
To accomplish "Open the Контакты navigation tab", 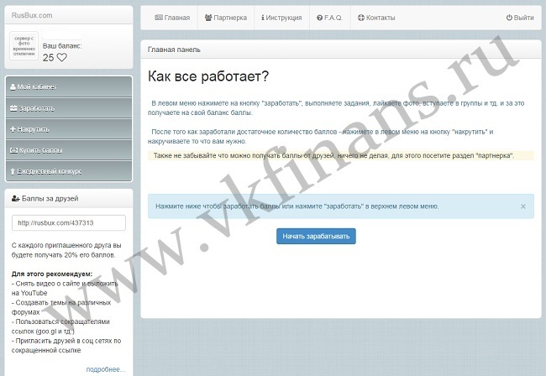I will [x=376, y=18].
